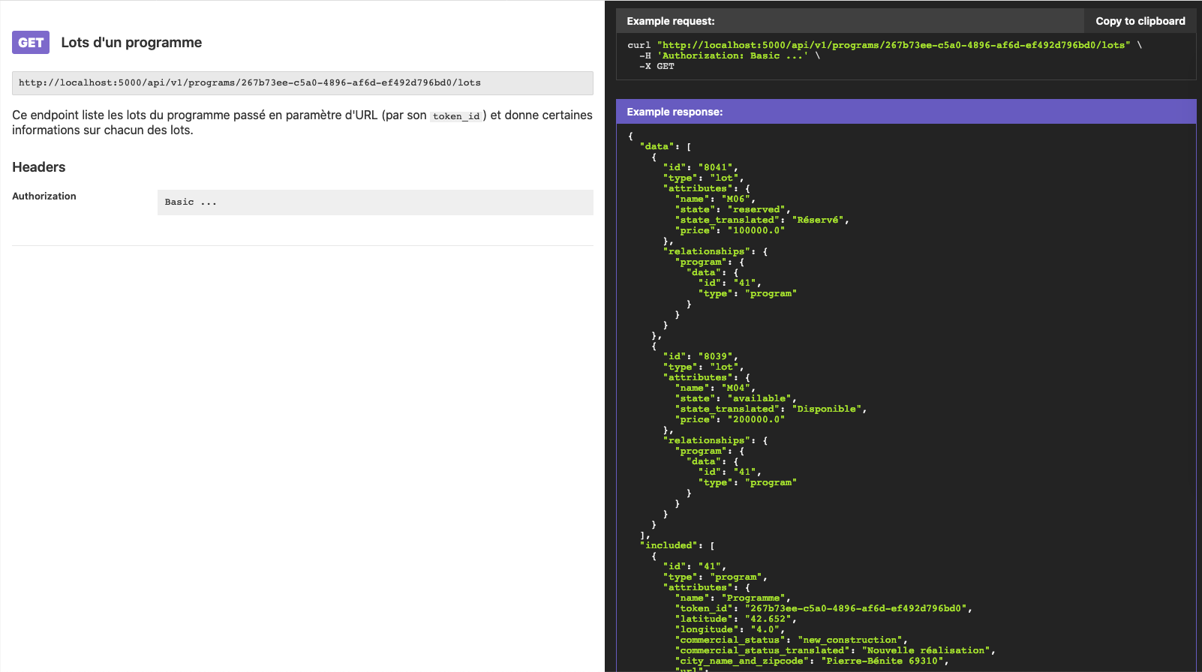Click the Authorization header label

tap(44, 196)
